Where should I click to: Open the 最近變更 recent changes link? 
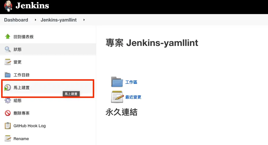133,97
